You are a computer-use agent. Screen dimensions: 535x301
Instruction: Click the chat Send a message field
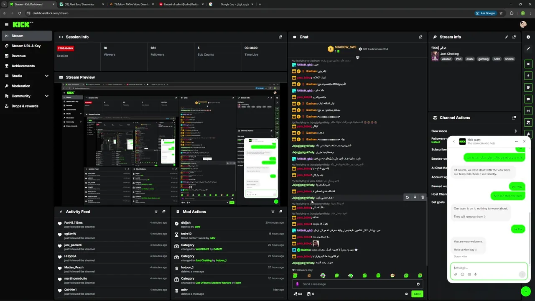357,284
